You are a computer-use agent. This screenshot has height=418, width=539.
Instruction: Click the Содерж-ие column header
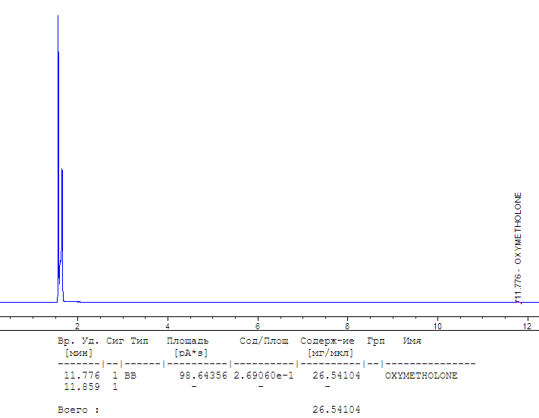(x=327, y=341)
